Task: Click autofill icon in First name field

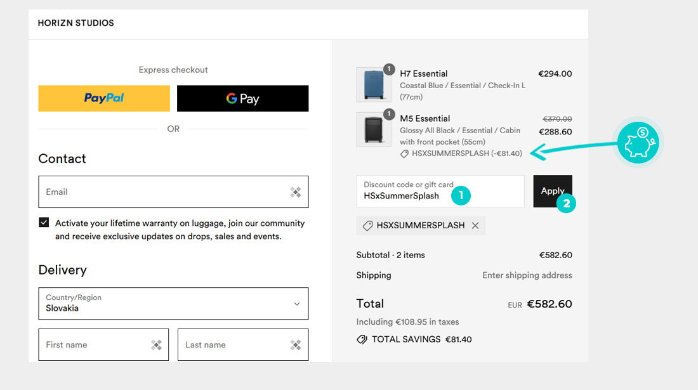Action: coord(156,345)
